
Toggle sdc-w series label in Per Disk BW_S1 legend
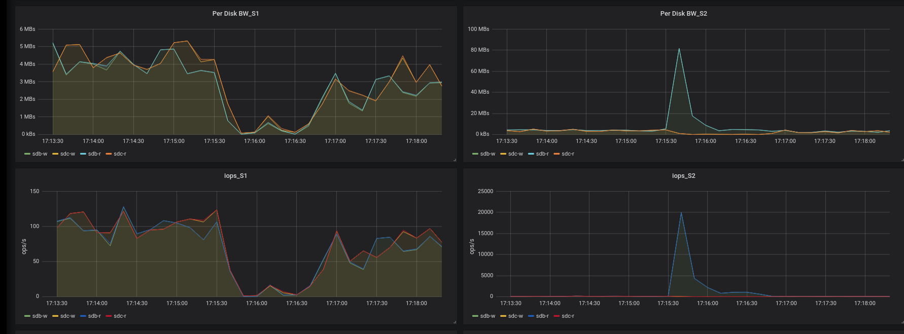click(67, 154)
